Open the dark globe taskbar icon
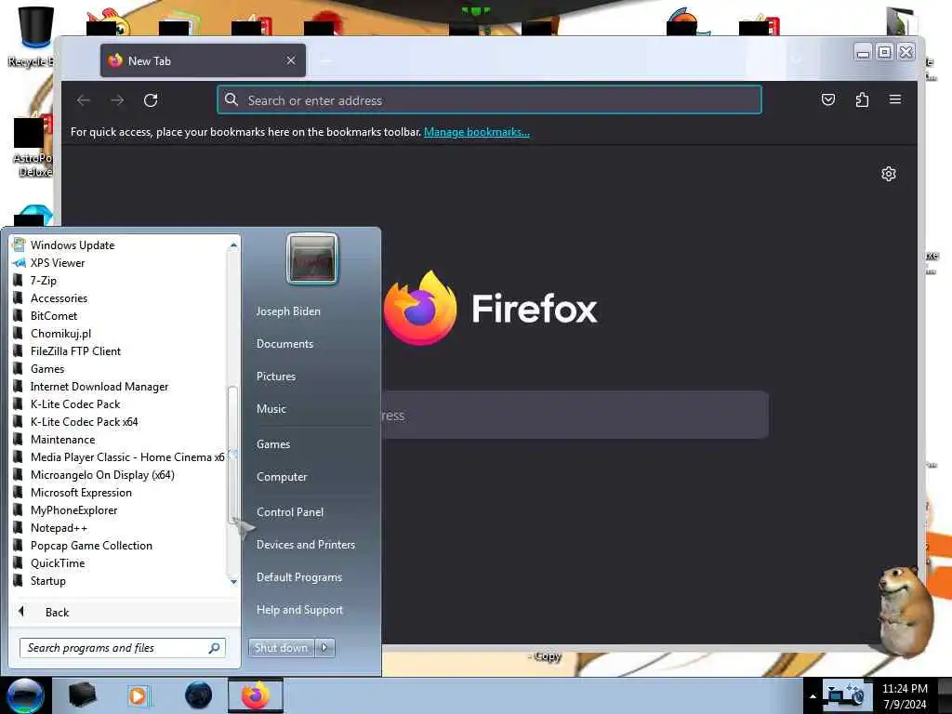The height and width of the screenshot is (714, 952). [198, 695]
